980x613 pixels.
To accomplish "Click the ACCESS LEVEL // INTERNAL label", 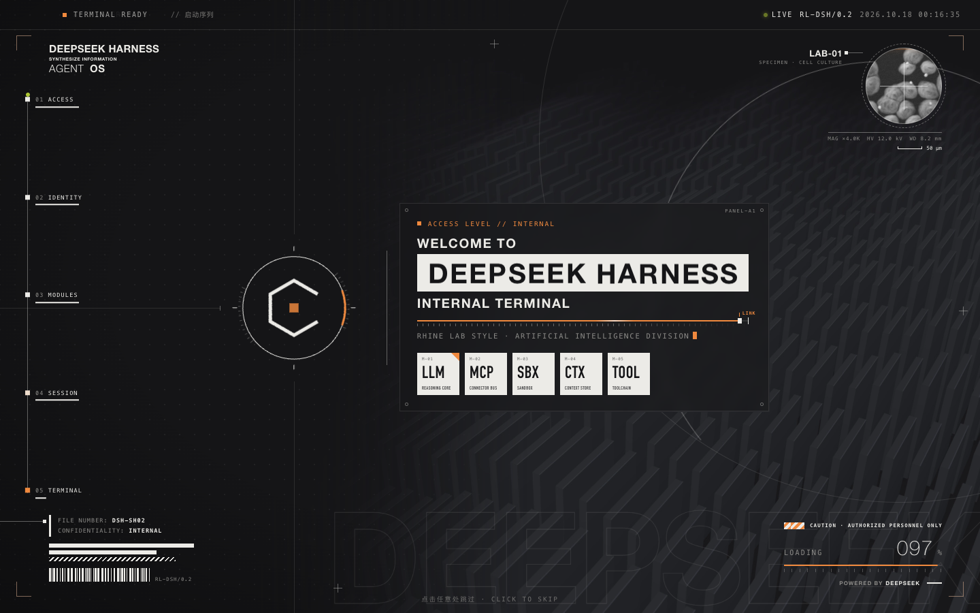I will pos(491,224).
